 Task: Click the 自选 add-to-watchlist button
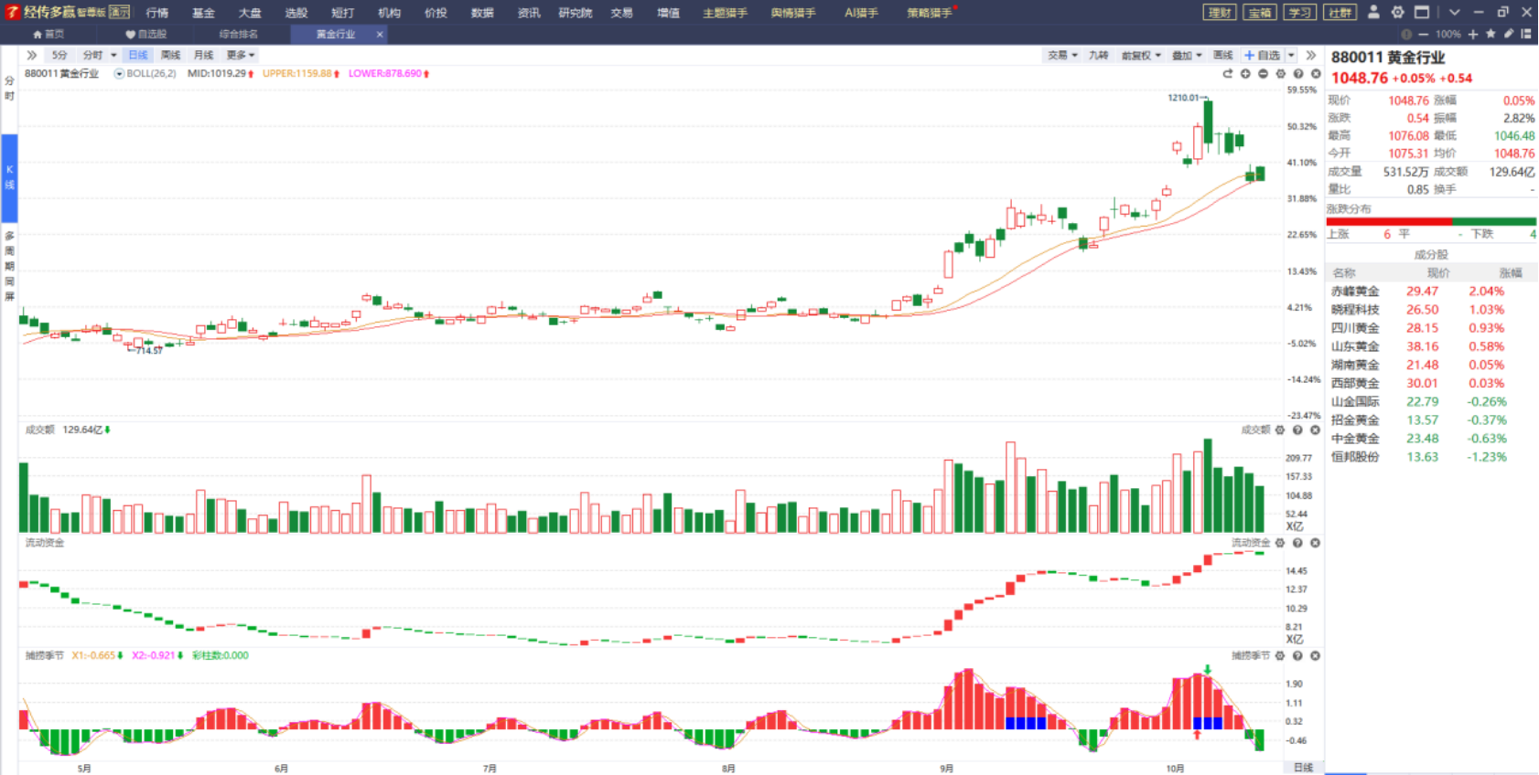(x=1263, y=55)
